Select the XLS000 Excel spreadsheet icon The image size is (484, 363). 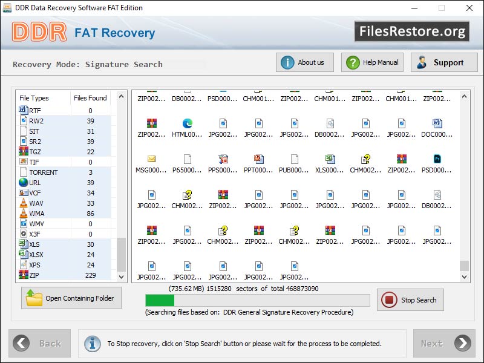pos(330,160)
